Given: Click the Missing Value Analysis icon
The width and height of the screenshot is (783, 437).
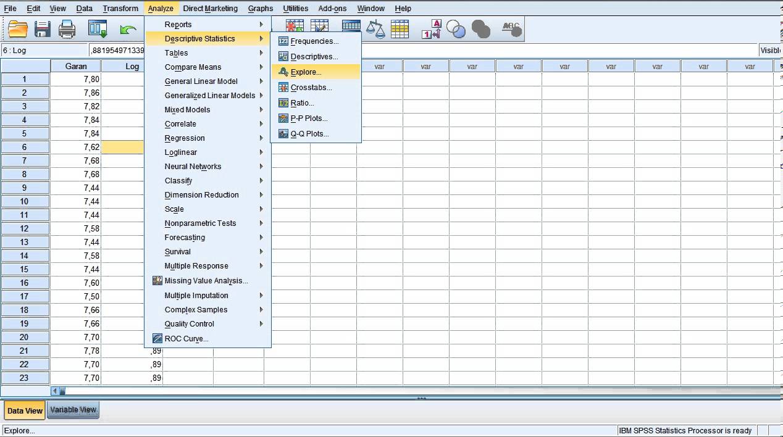Looking at the screenshot, I should click(x=157, y=281).
